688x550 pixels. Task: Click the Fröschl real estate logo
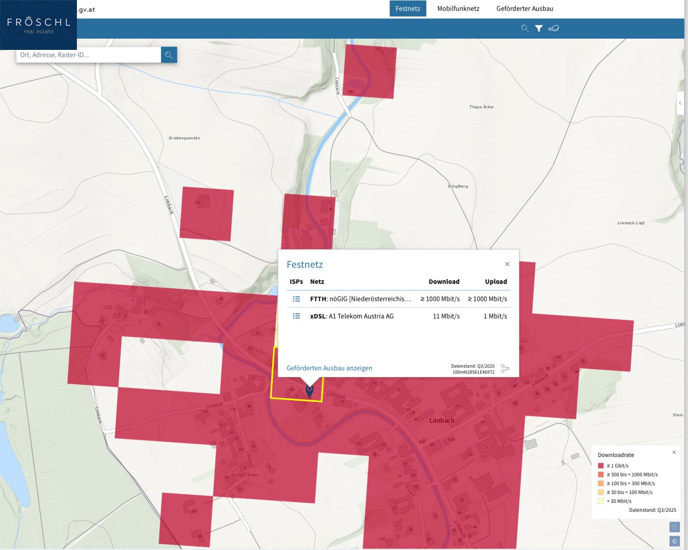[38, 25]
